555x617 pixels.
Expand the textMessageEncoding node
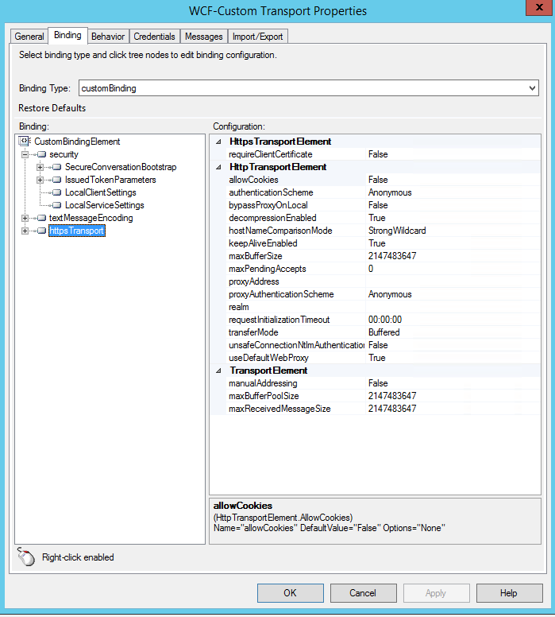(25, 218)
